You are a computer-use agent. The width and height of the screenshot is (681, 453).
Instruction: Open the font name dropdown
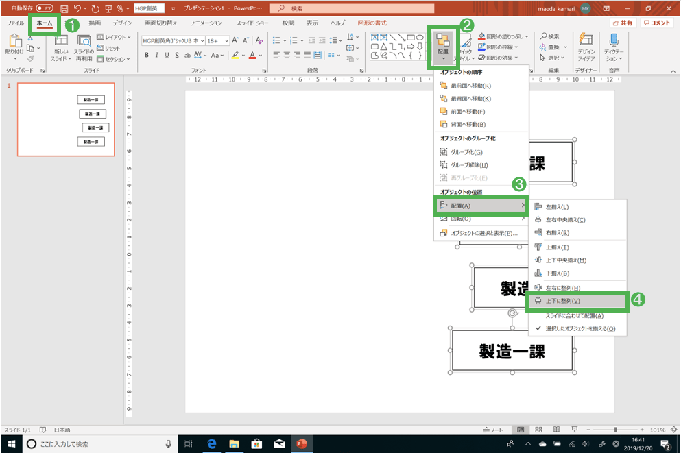[x=202, y=41]
